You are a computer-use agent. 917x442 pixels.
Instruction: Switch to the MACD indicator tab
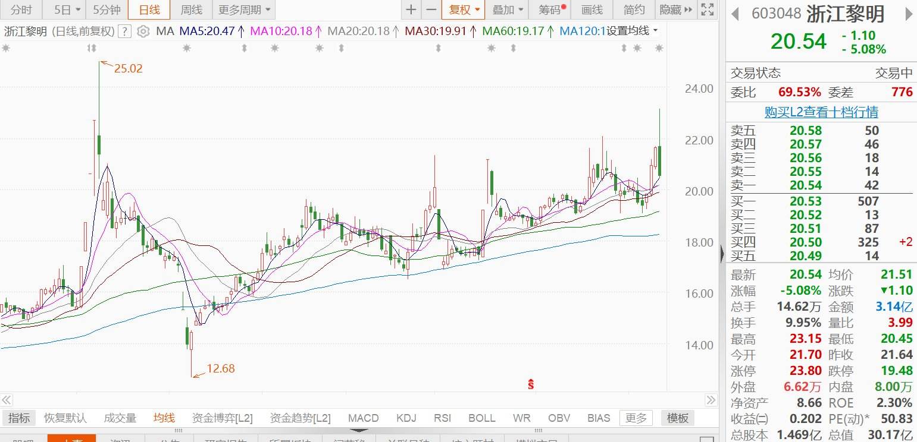tap(363, 418)
